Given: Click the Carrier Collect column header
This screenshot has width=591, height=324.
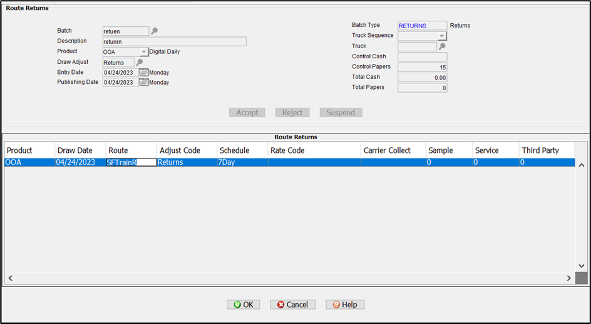Looking at the screenshot, I should pos(387,150).
